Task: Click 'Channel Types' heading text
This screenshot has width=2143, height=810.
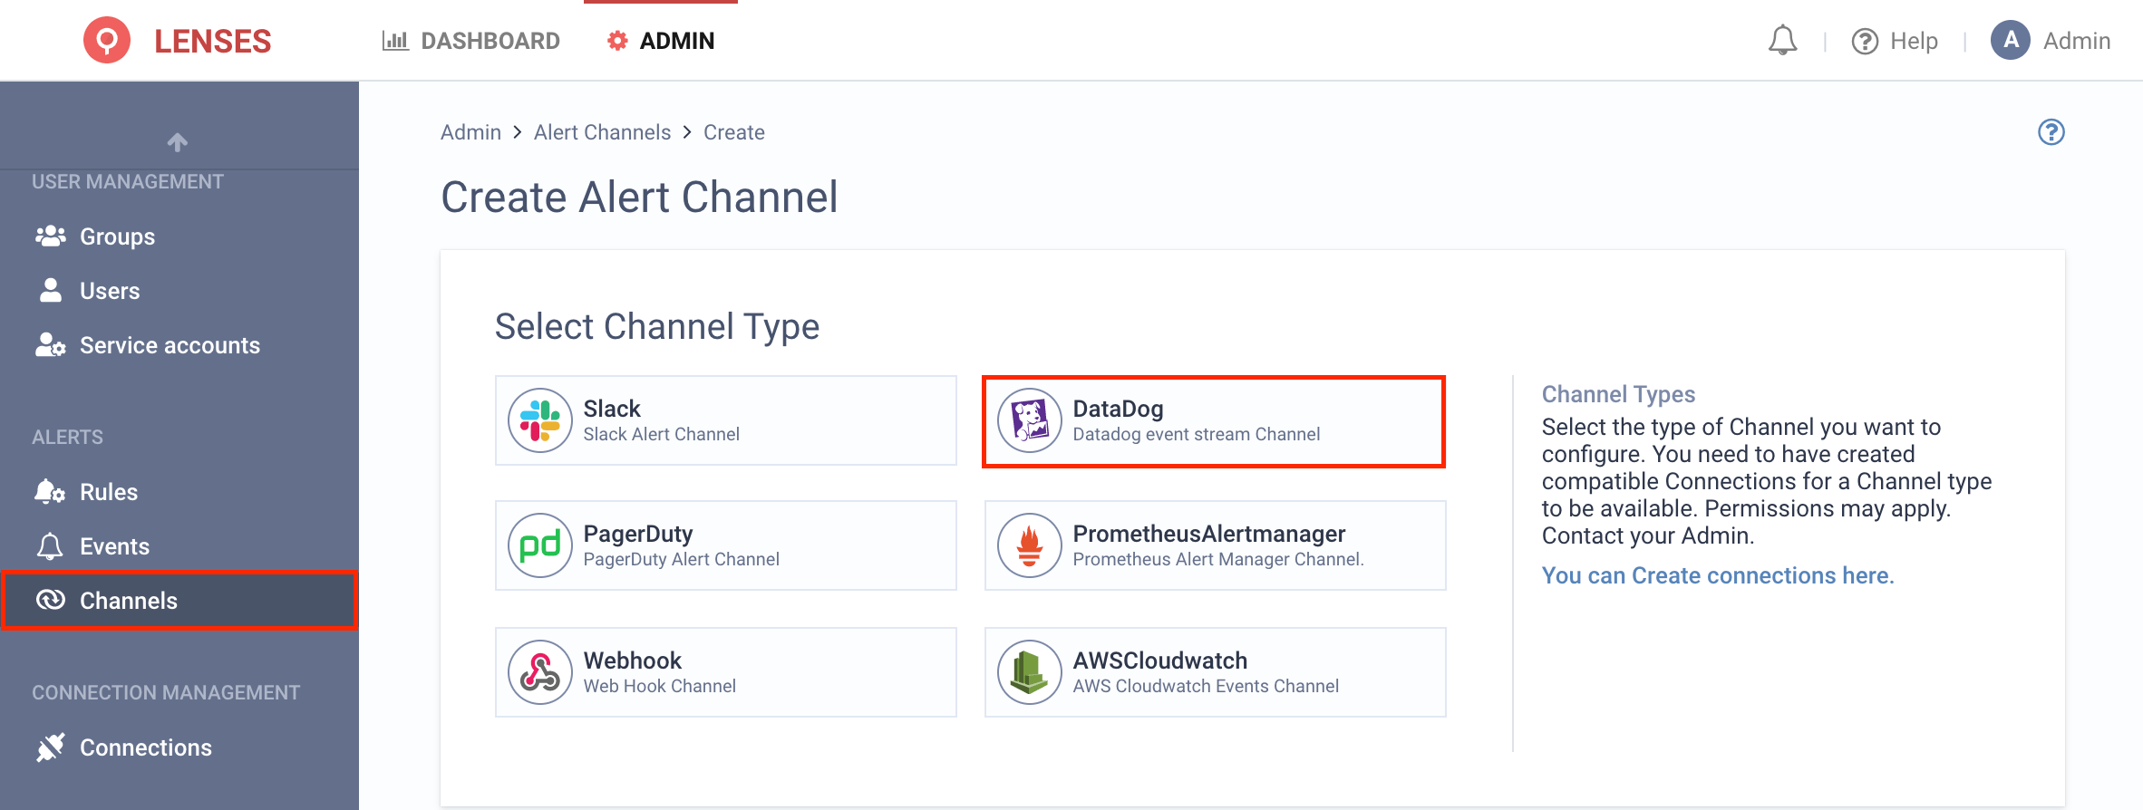Action: click(x=1618, y=394)
